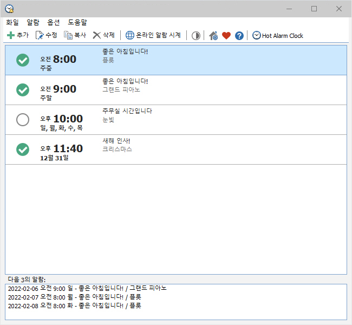Click the 주말 schedule label
Screen dimensions: 352x325
(46, 98)
